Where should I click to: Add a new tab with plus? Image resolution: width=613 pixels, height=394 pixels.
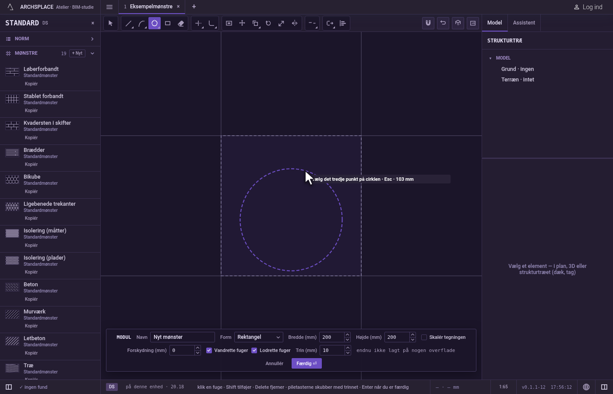(x=194, y=7)
